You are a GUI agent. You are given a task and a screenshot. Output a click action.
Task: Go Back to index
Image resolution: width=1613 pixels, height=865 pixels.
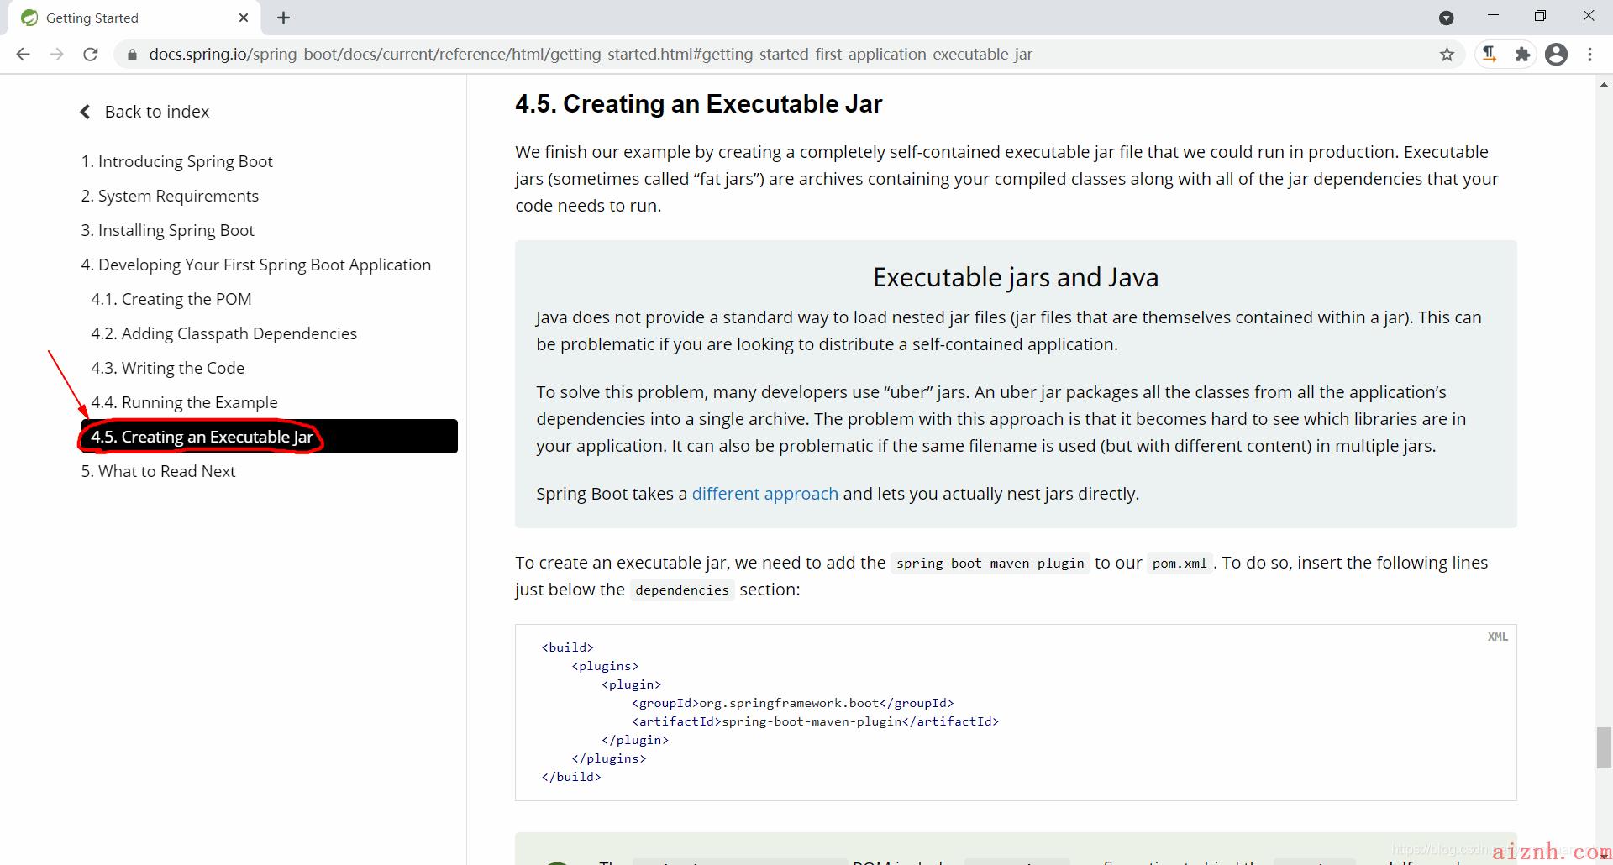(144, 112)
